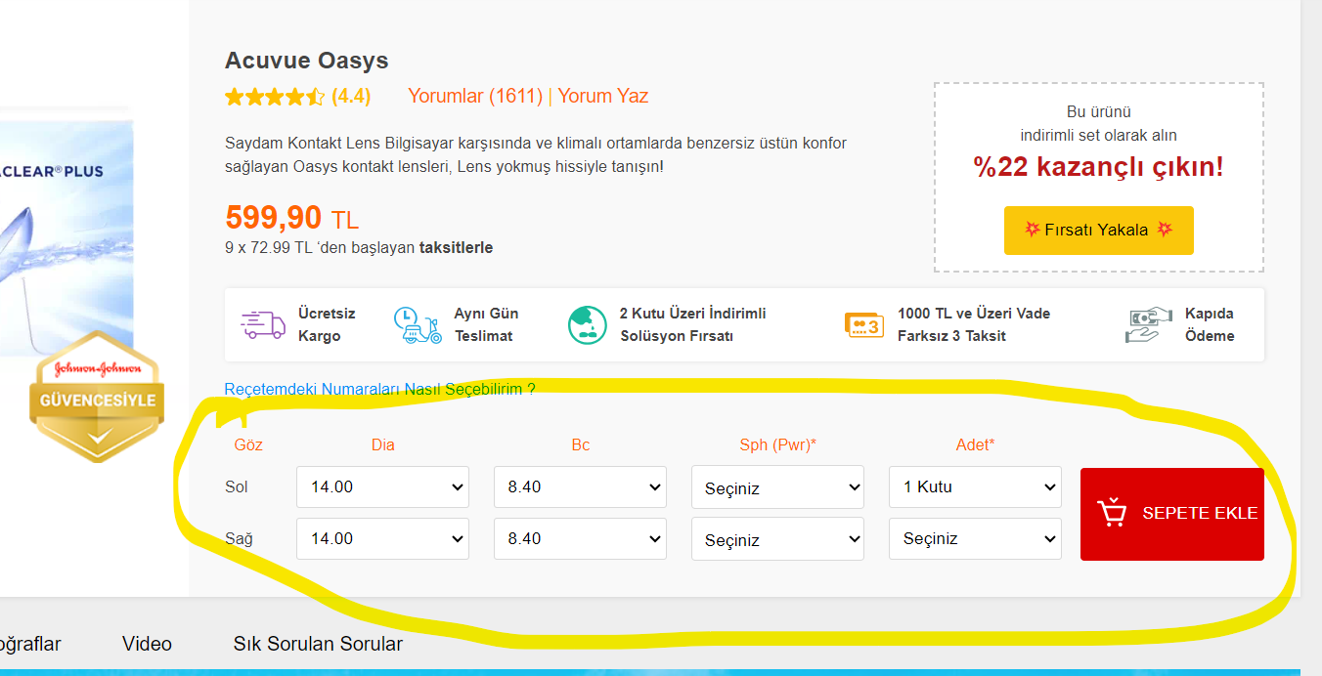Open the Sağ eye Adet dropdown
Screen dimensions: 1322x676
tap(975, 538)
